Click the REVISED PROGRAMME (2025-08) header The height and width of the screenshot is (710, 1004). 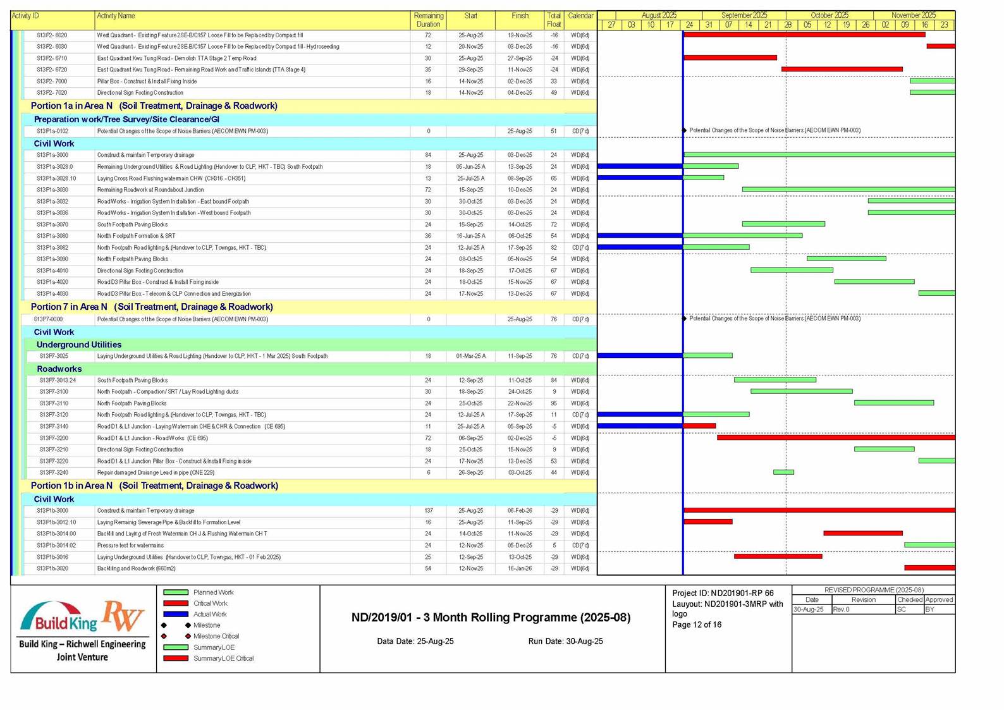874,590
